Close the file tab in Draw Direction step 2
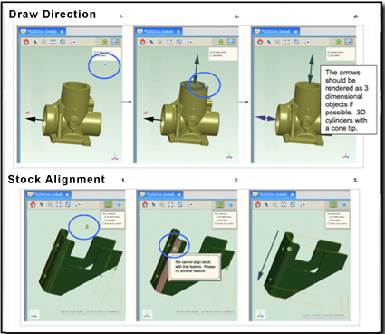This screenshot has width=385, height=334. tap(178, 32)
